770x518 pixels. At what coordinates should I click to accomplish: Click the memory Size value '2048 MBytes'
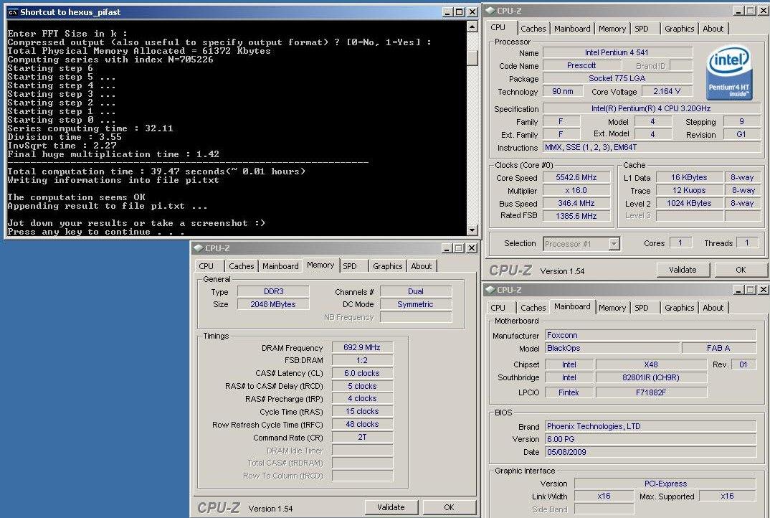click(x=274, y=304)
